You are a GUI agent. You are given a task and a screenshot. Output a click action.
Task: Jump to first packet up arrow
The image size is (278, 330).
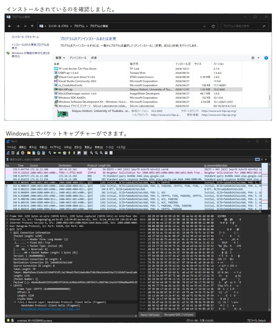[x=69, y=153]
